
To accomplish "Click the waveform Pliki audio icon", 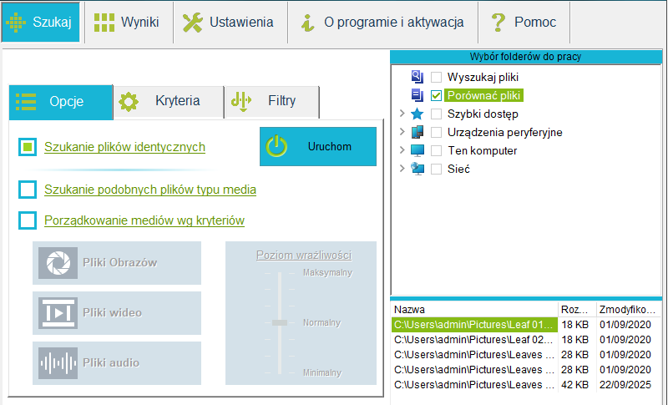I will [x=58, y=363].
